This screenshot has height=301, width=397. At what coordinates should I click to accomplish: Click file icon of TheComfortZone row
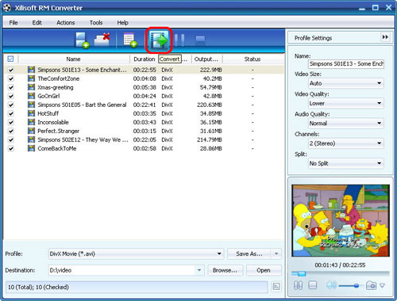[x=31, y=78]
